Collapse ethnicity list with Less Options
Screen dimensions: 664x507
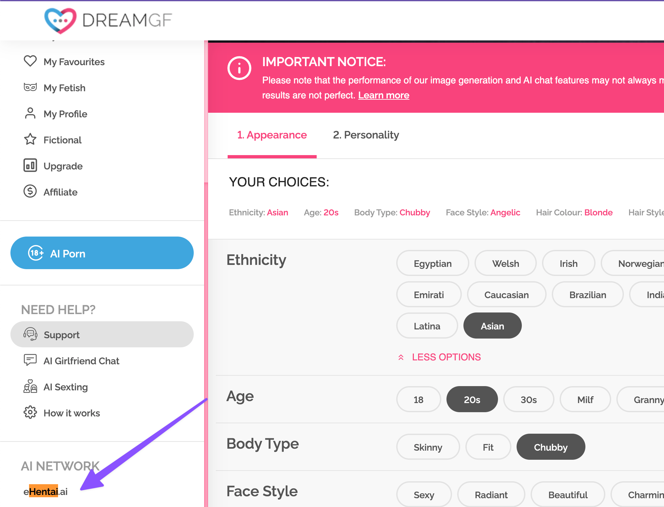tap(445, 357)
